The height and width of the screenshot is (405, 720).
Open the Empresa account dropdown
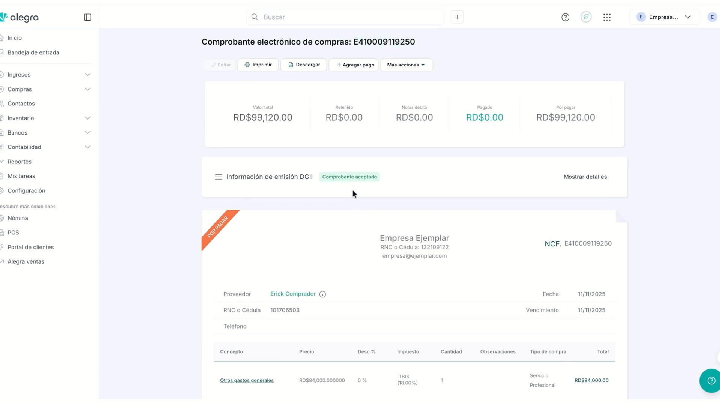pyautogui.click(x=664, y=17)
